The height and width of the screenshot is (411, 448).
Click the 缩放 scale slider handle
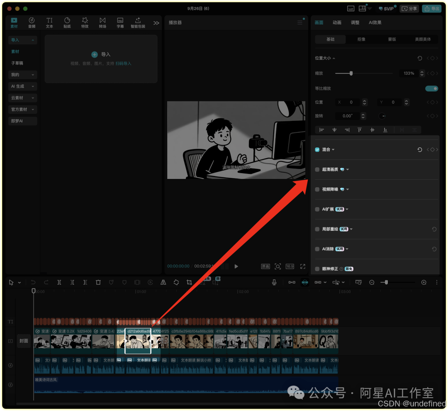click(351, 73)
